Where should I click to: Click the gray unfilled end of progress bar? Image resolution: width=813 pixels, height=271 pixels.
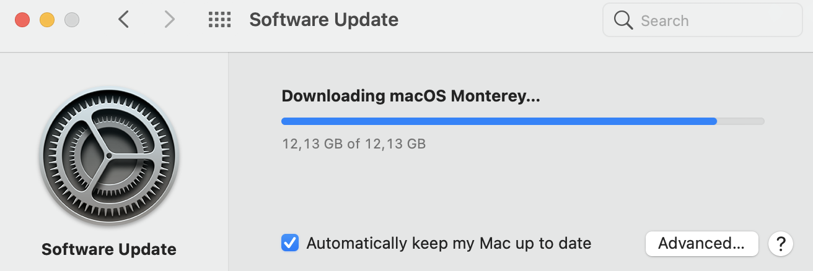(740, 121)
